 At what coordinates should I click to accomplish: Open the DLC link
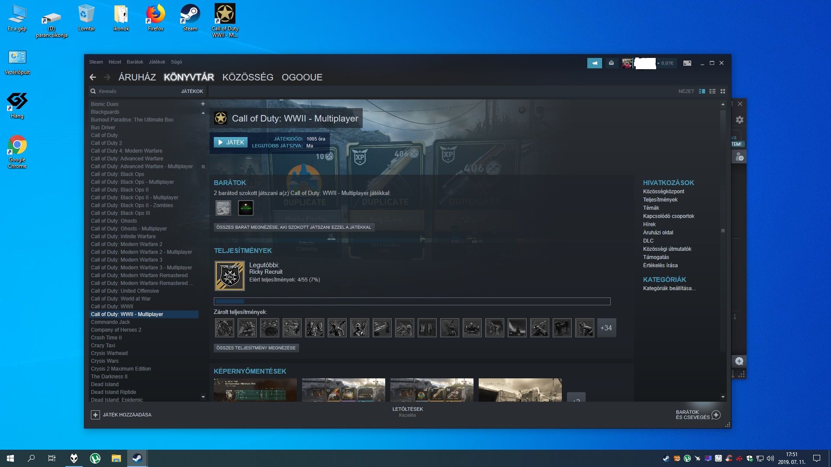point(648,241)
